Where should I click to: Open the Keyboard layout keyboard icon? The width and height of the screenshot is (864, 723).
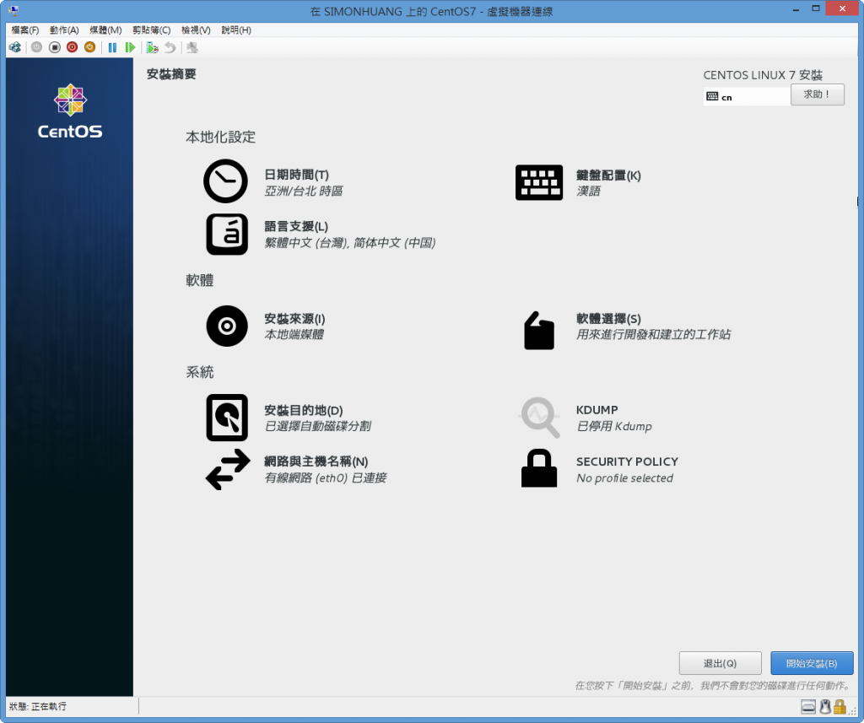click(x=539, y=182)
